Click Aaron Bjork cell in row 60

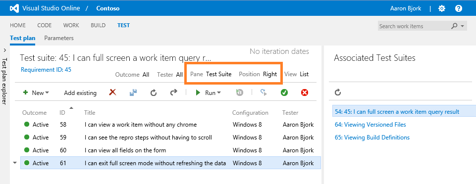(298, 150)
